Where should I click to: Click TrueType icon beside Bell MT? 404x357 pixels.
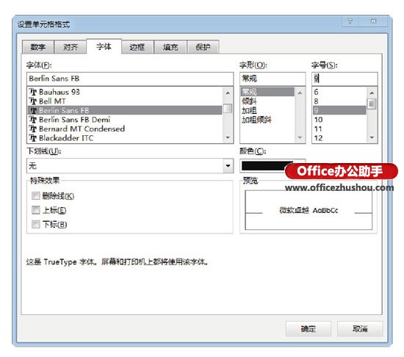click(33, 101)
